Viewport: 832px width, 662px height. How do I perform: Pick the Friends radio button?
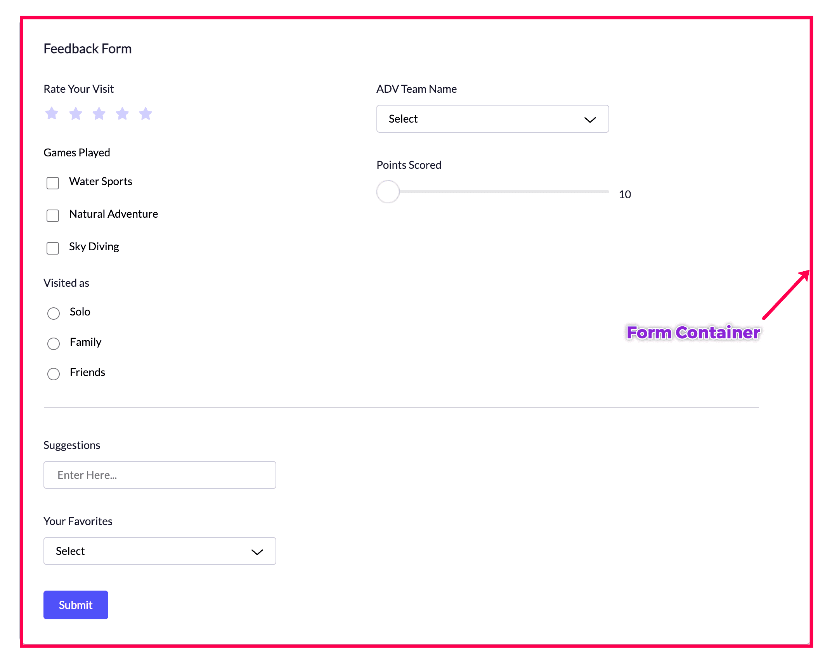coord(54,374)
